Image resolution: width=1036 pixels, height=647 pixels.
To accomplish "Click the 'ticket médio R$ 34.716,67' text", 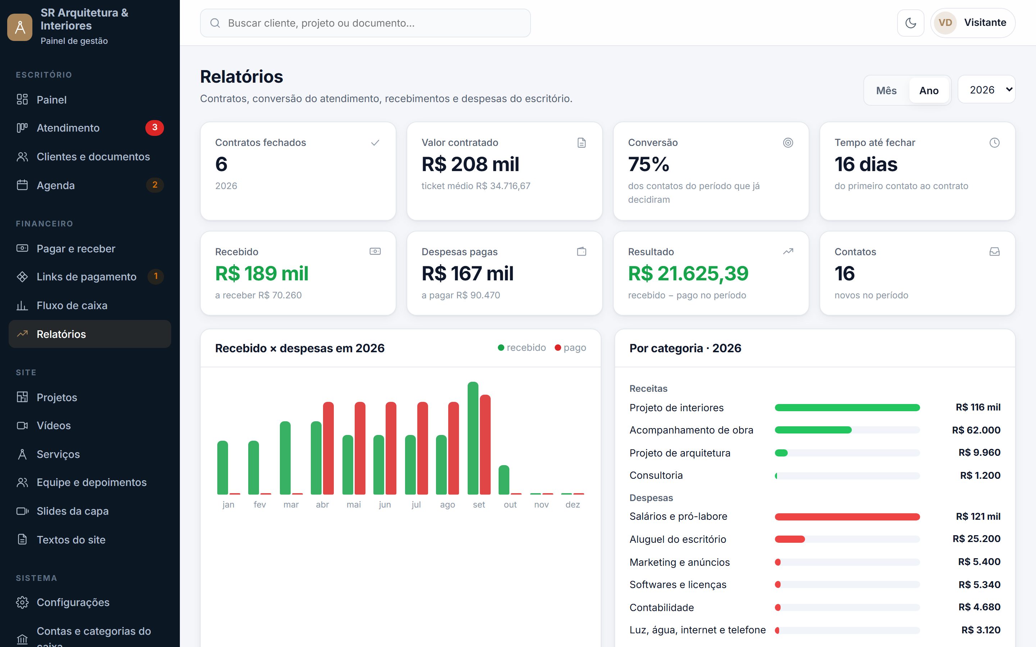I will [x=476, y=186].
